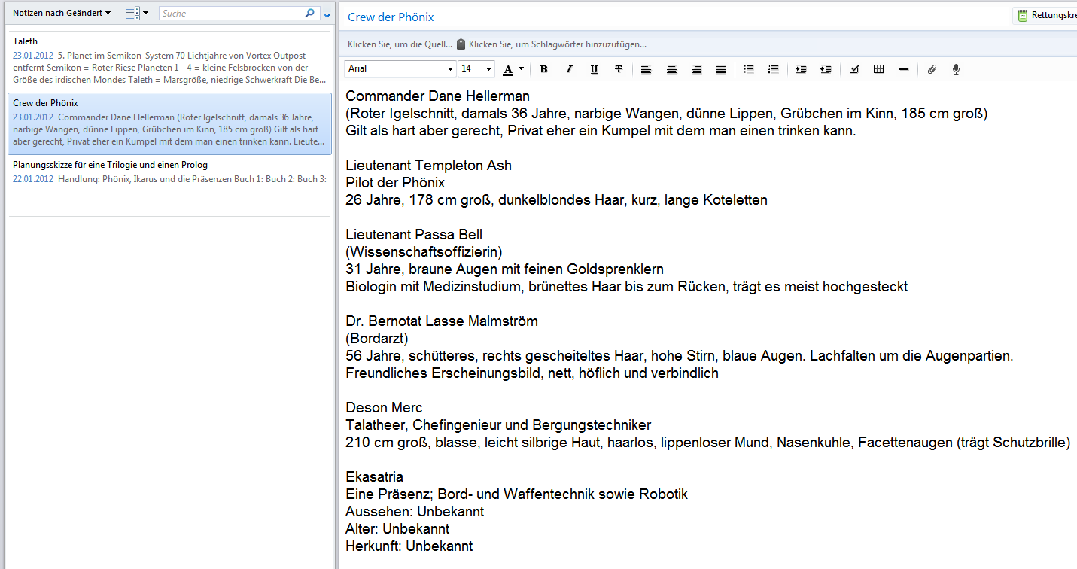This screenshot has width=1077, height=569.
Task: Insert a table into note
Action: pyautogui.click(x=878, y=69)
